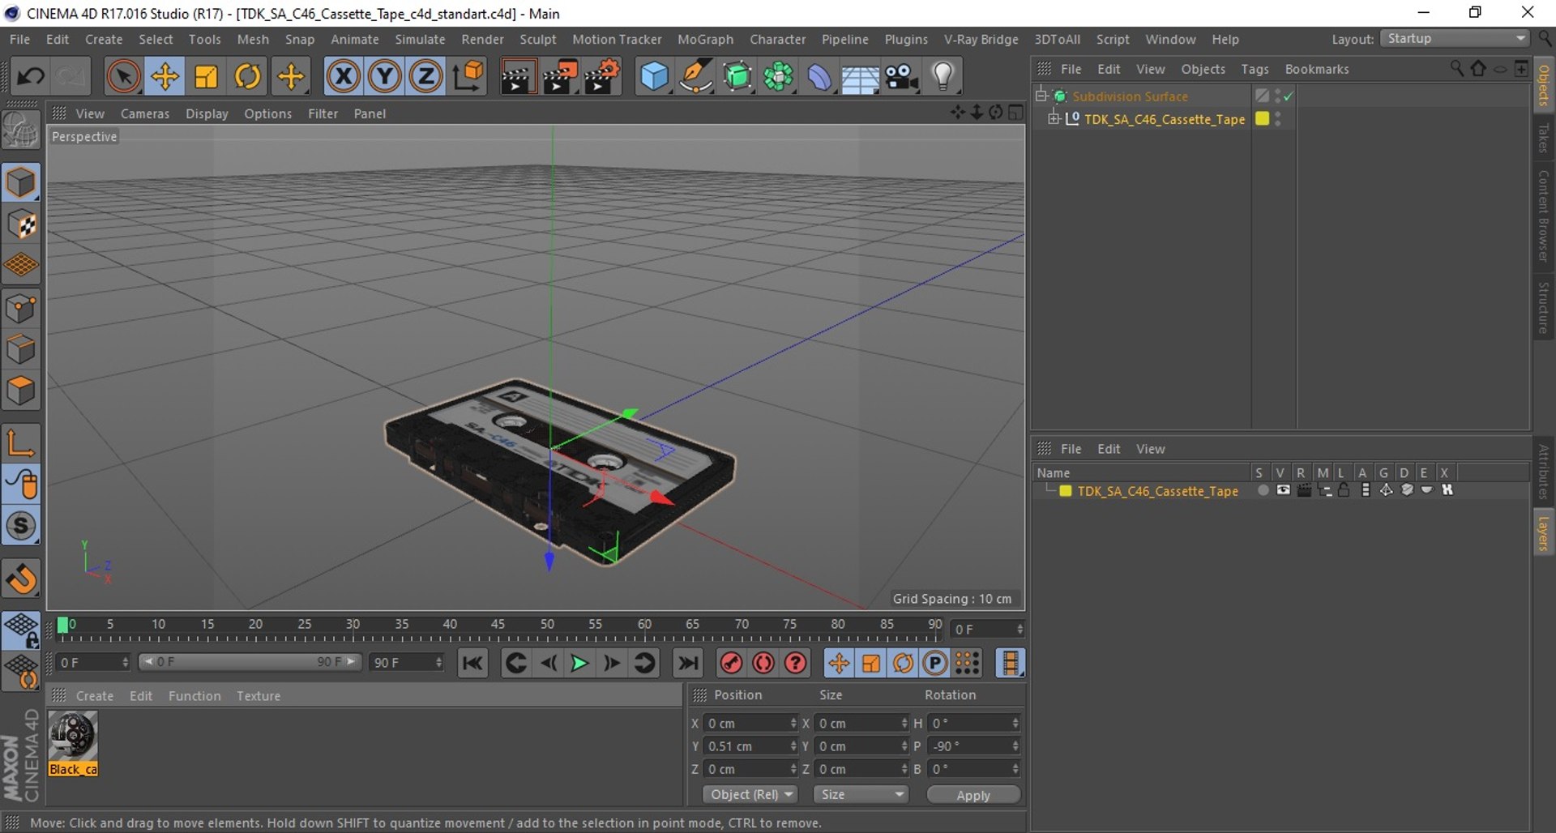Activate the Move tool in top toolbar

[x=165, y=77]
